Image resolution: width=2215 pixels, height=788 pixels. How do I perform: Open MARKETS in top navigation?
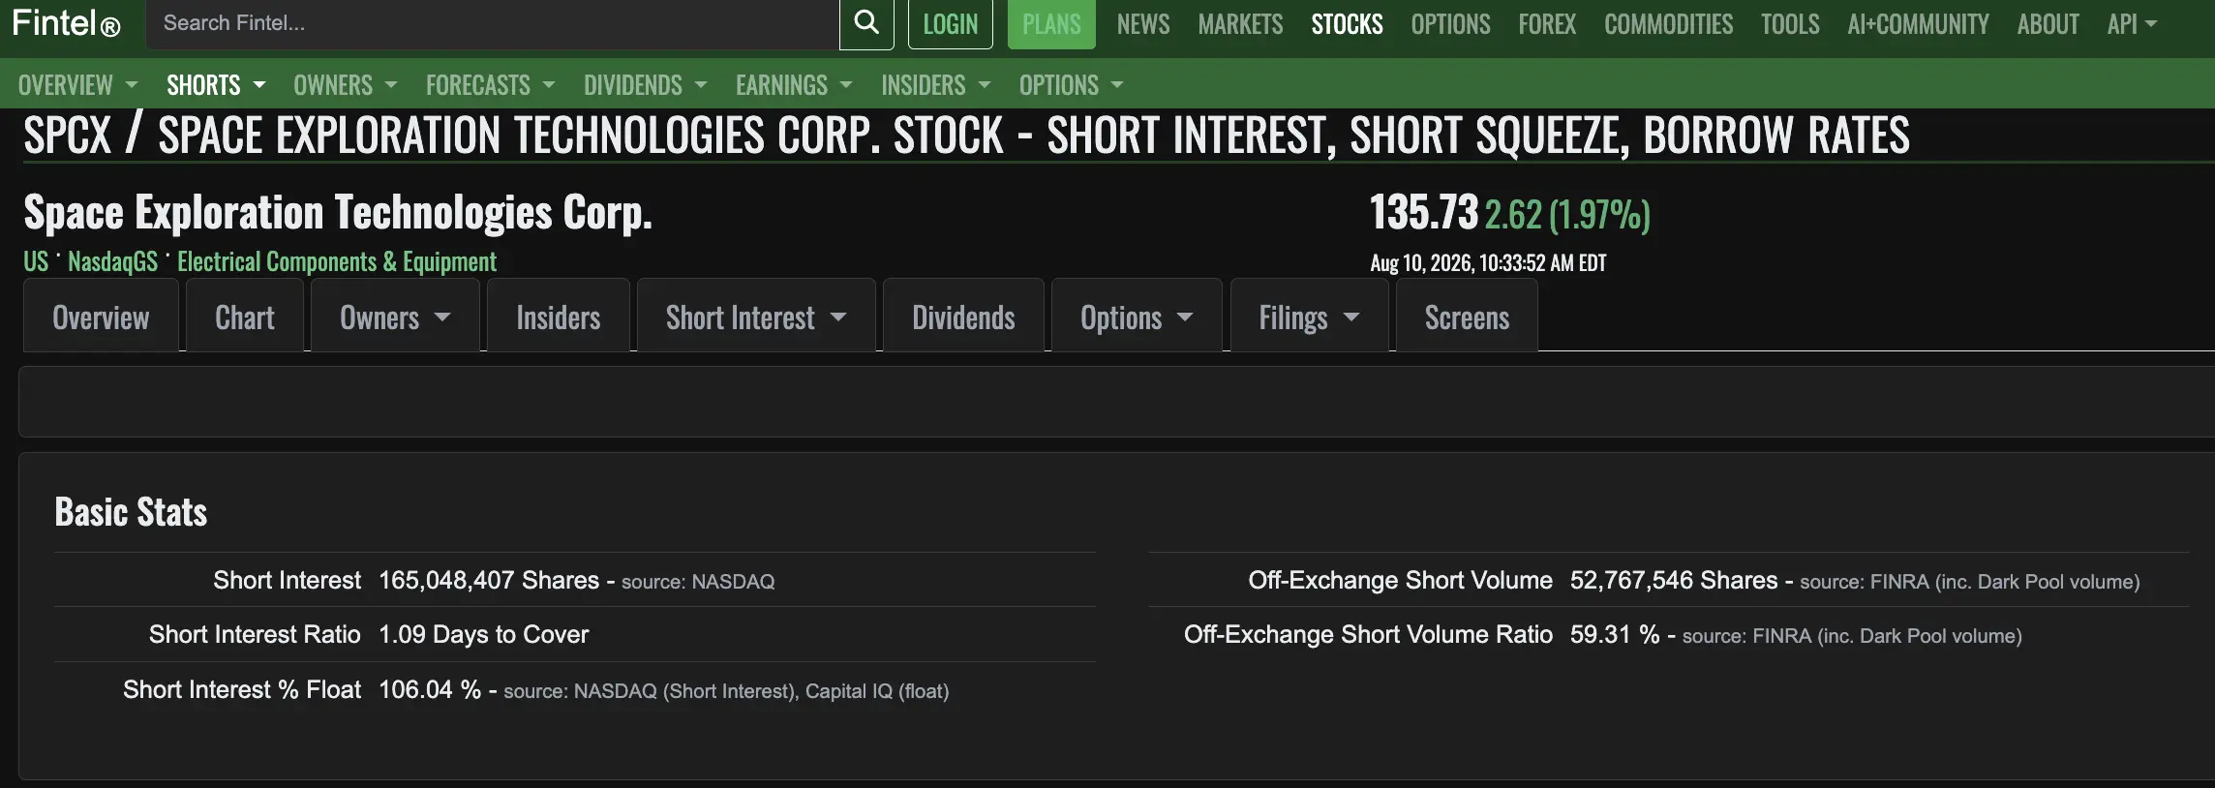point(1240,24)
